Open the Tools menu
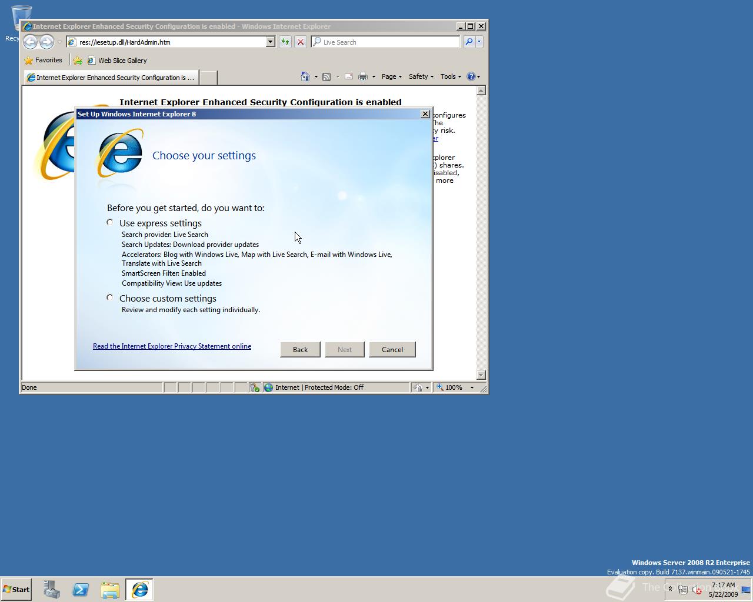Image resolution: width=753 pixels, height=602 pixels. (451, 76)
